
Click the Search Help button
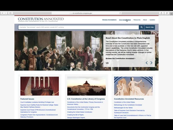[149, 27]
